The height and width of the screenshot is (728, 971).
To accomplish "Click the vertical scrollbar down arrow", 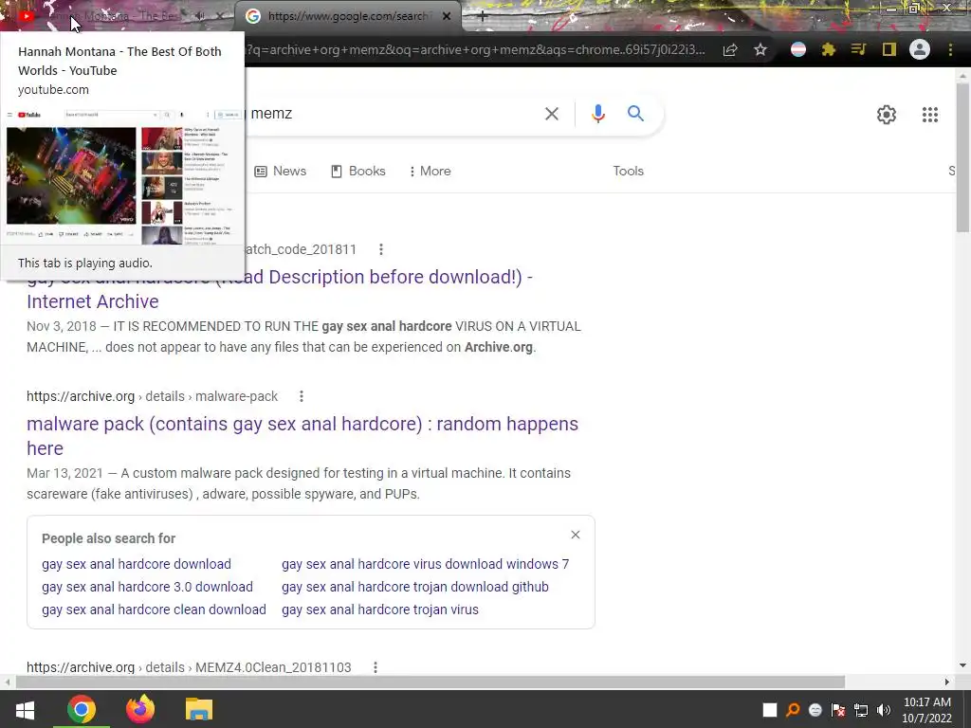I will [962, 665].
